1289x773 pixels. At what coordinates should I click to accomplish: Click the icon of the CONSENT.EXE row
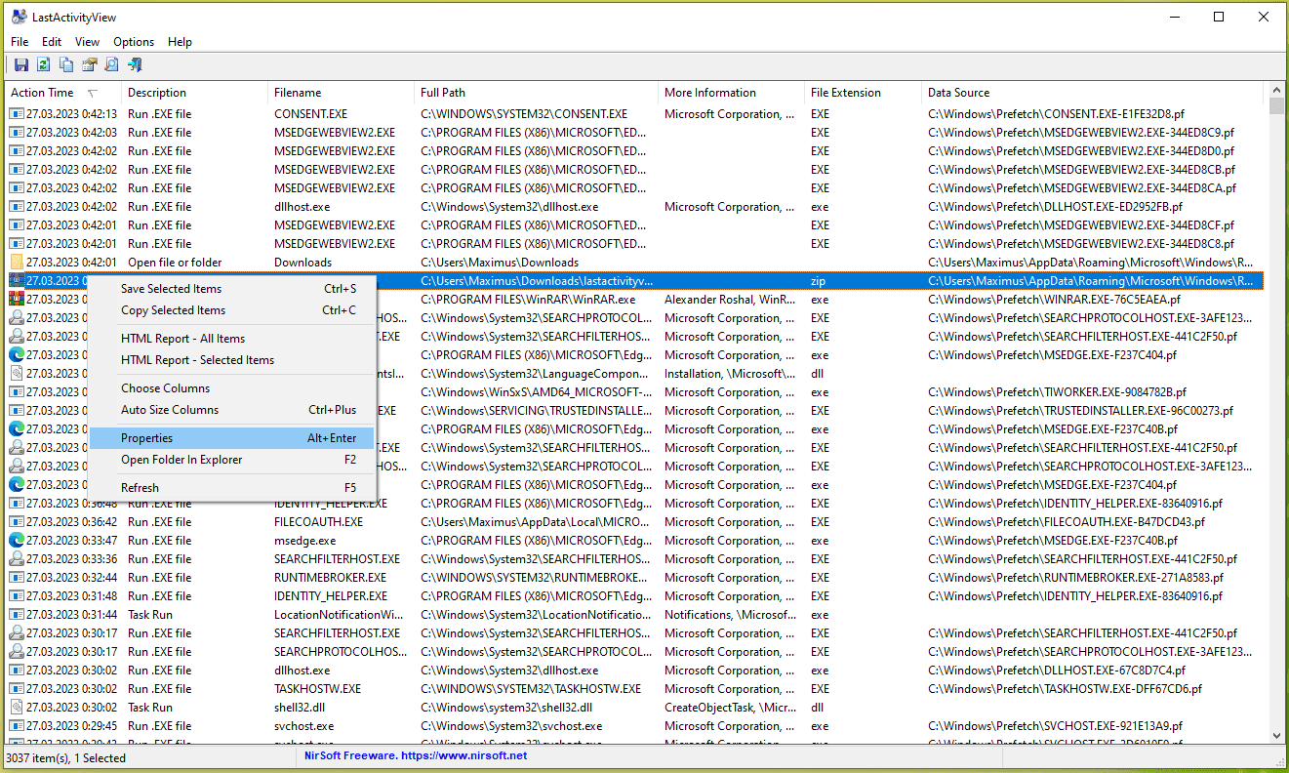(17, 114)
